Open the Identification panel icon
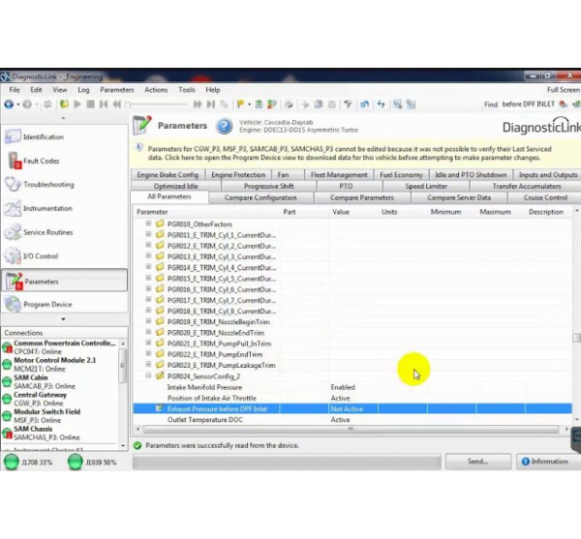Image resolution: width=581 pixels, height=539 pixels. pos(13,137)
